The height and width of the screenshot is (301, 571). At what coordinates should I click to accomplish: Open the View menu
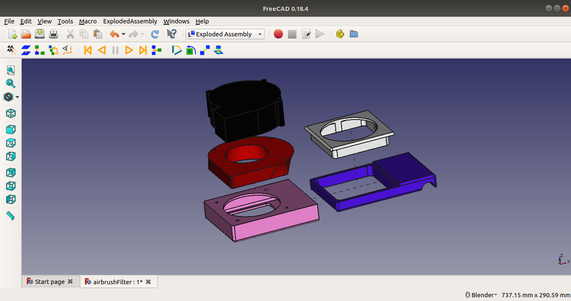tap(44, 21)
